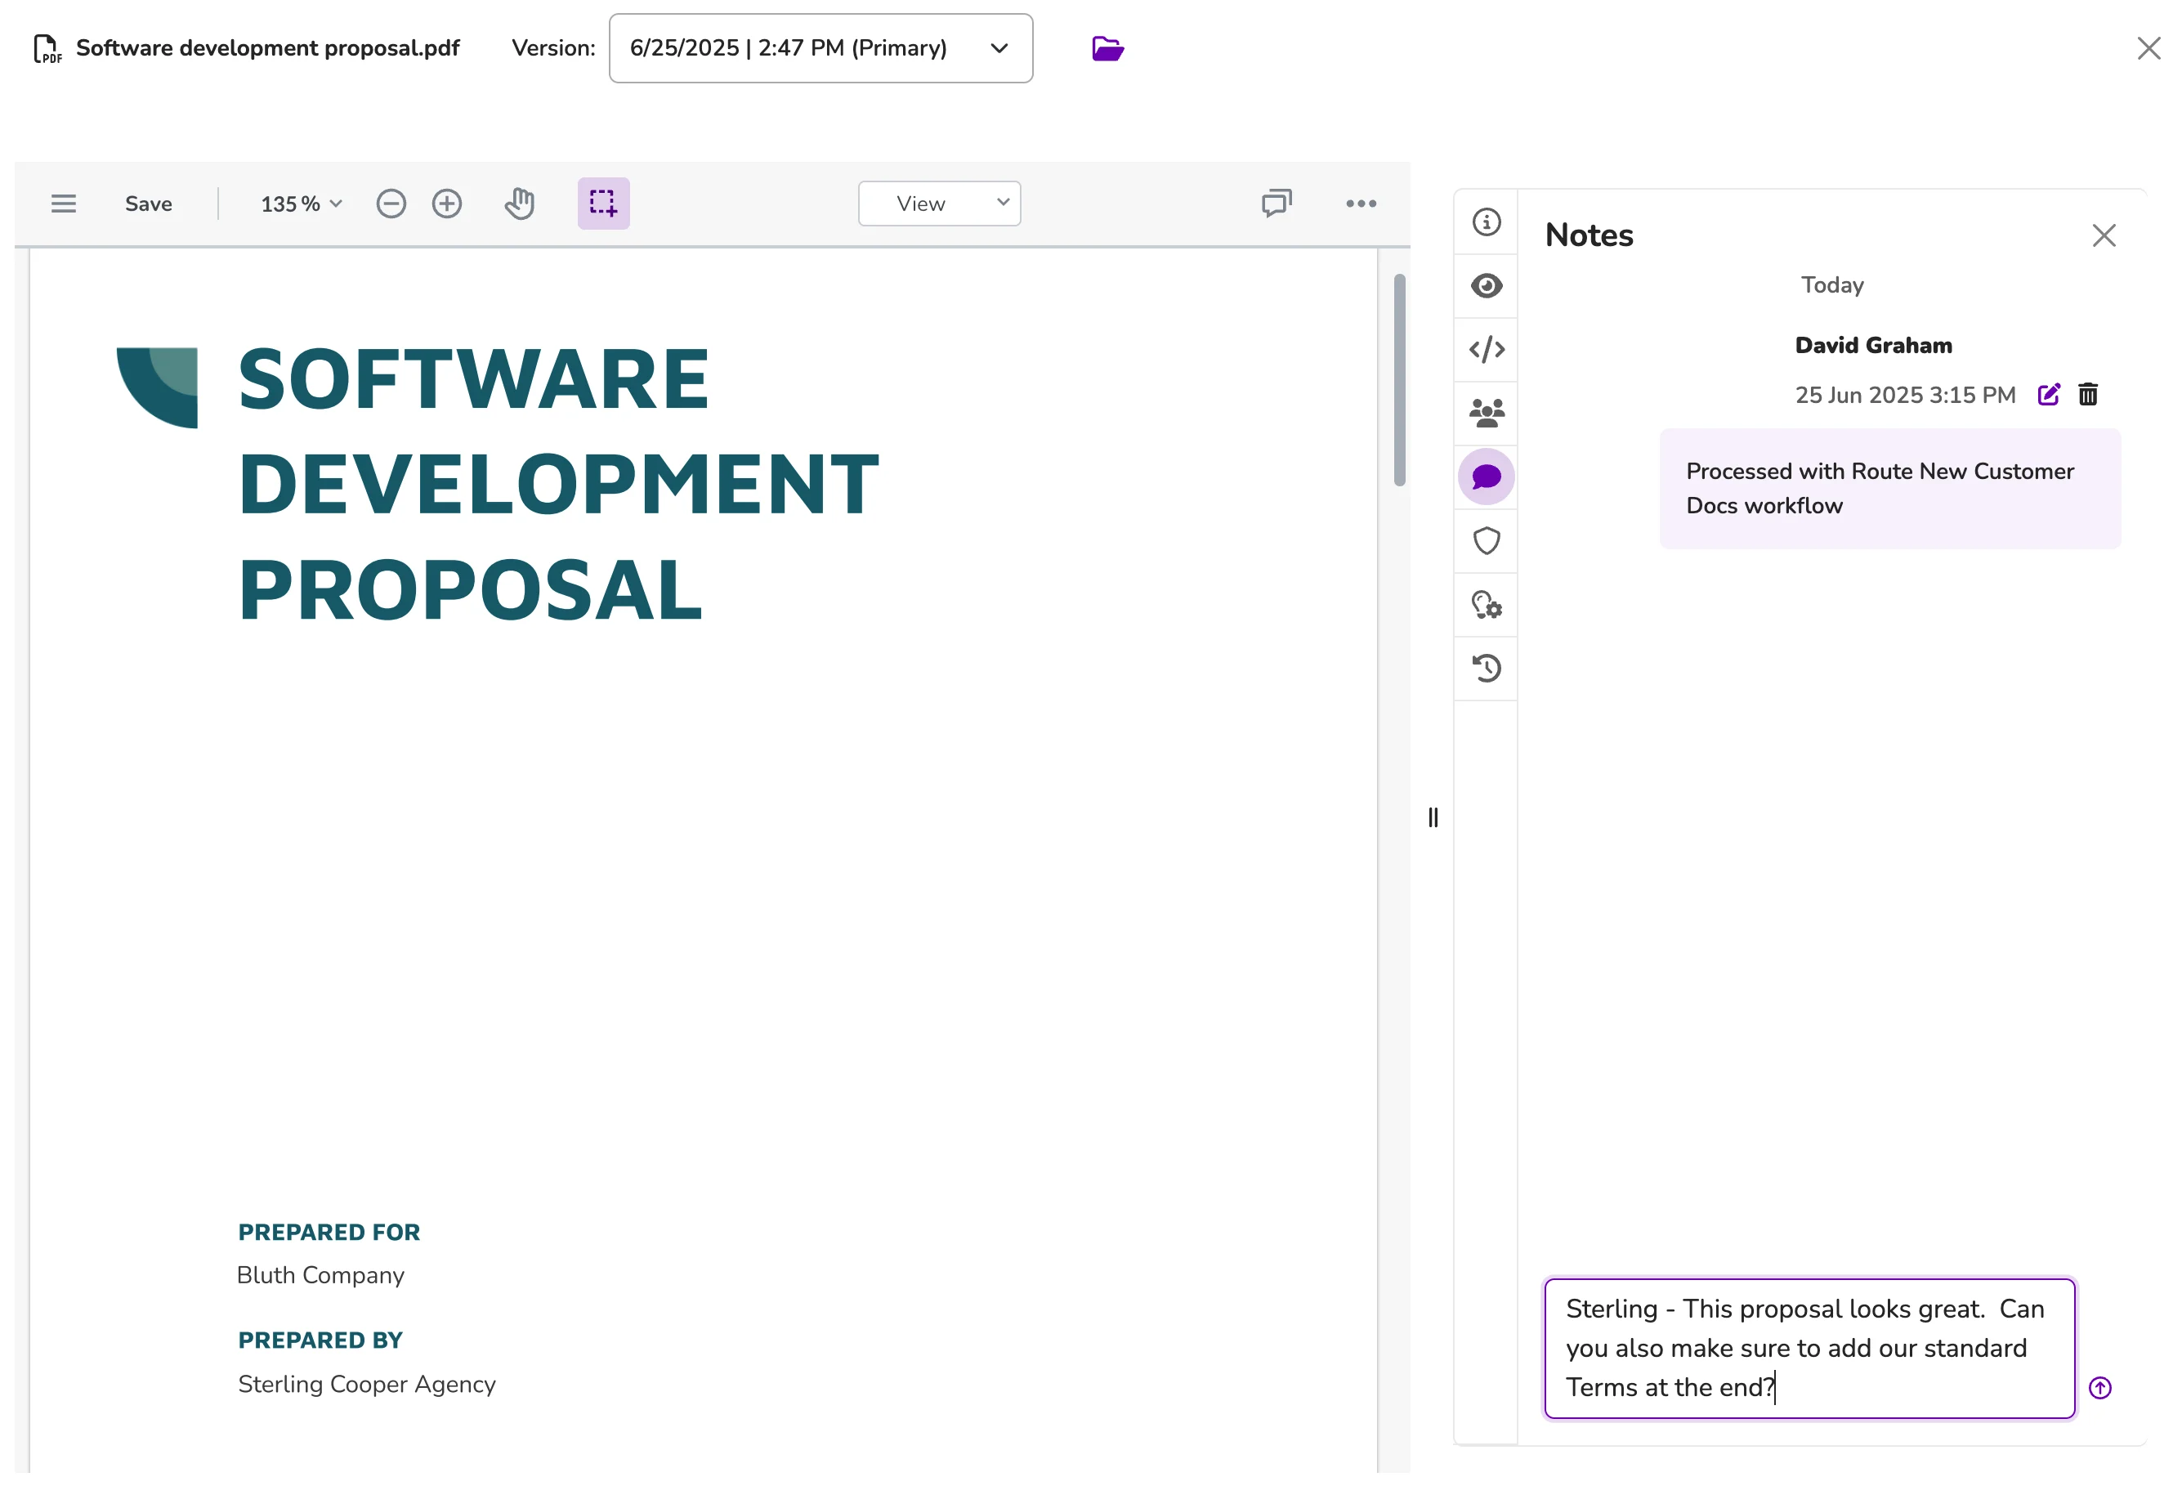
Task: Click the Save button
Action: pyautogui.click(x=149, y=204)
